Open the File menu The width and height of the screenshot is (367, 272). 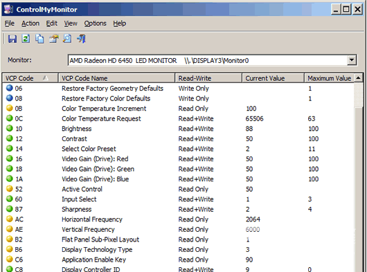click(x=10, y=24)
